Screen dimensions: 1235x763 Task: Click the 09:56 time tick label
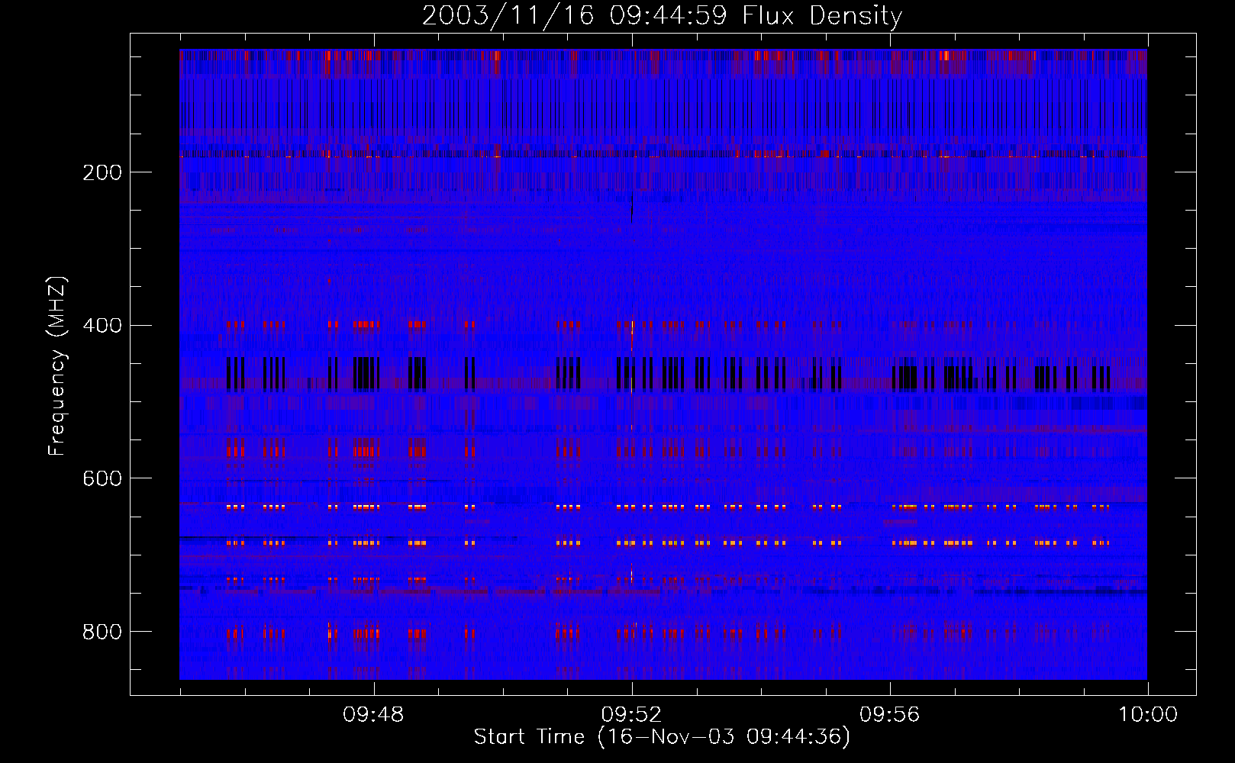tap(889, 715)
